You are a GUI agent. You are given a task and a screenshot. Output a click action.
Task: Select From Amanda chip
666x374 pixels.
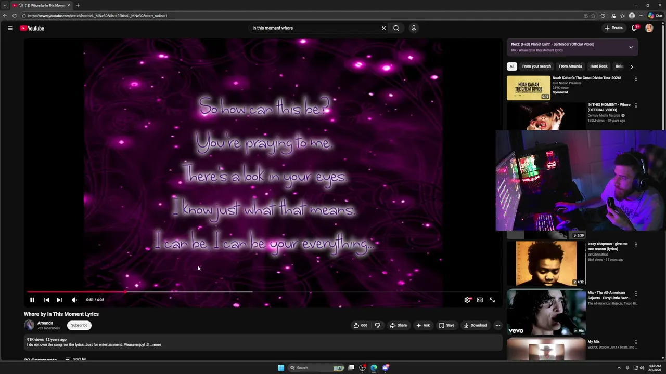coord(570,66)
